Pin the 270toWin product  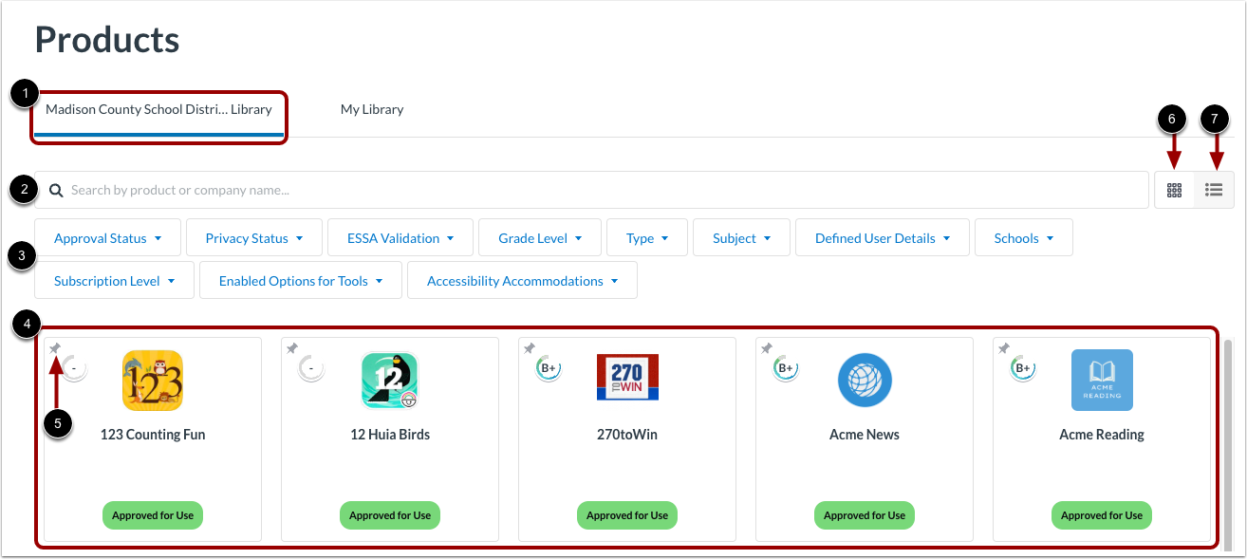tap(530, 348)
